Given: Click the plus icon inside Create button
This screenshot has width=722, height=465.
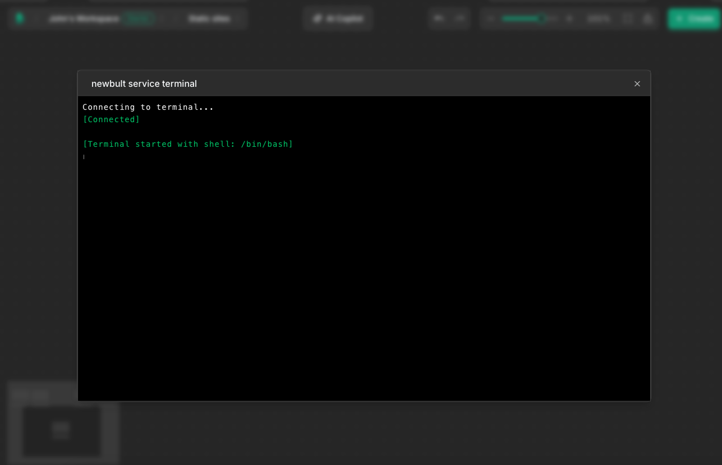Looking at the screenshot, I should [679, 18].
